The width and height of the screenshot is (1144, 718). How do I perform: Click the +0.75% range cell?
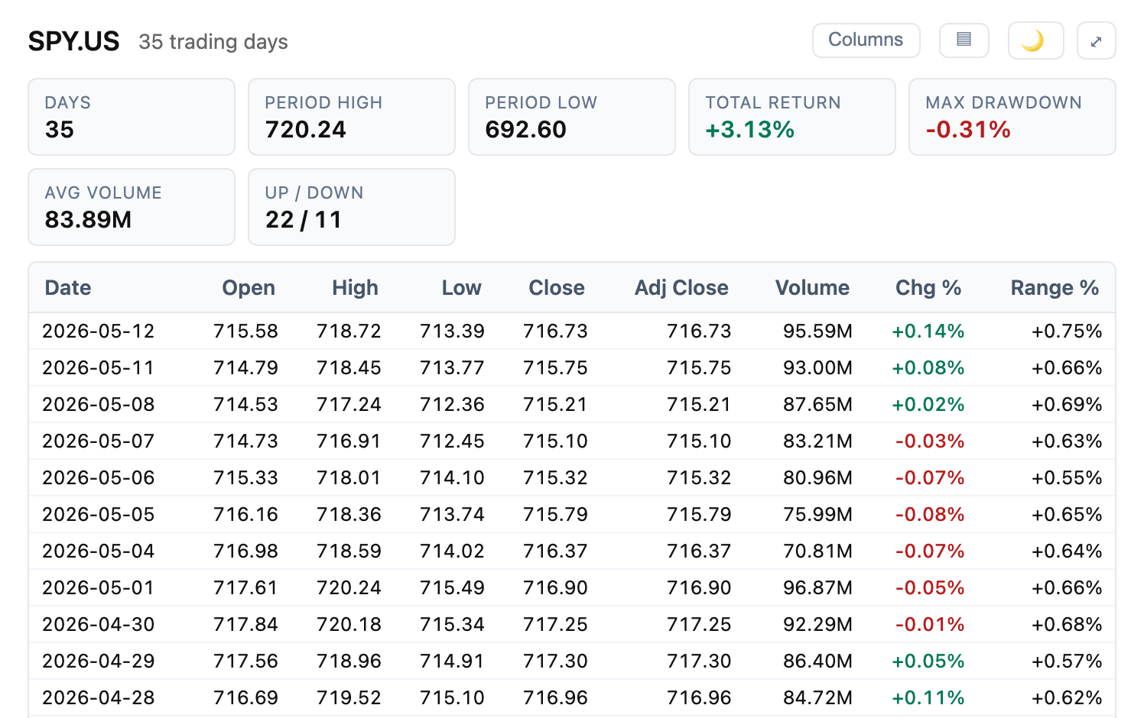(x=1067, y=331)
